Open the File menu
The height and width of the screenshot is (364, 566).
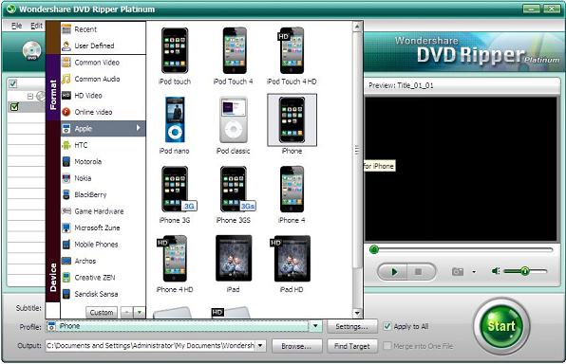coord(16,26)
